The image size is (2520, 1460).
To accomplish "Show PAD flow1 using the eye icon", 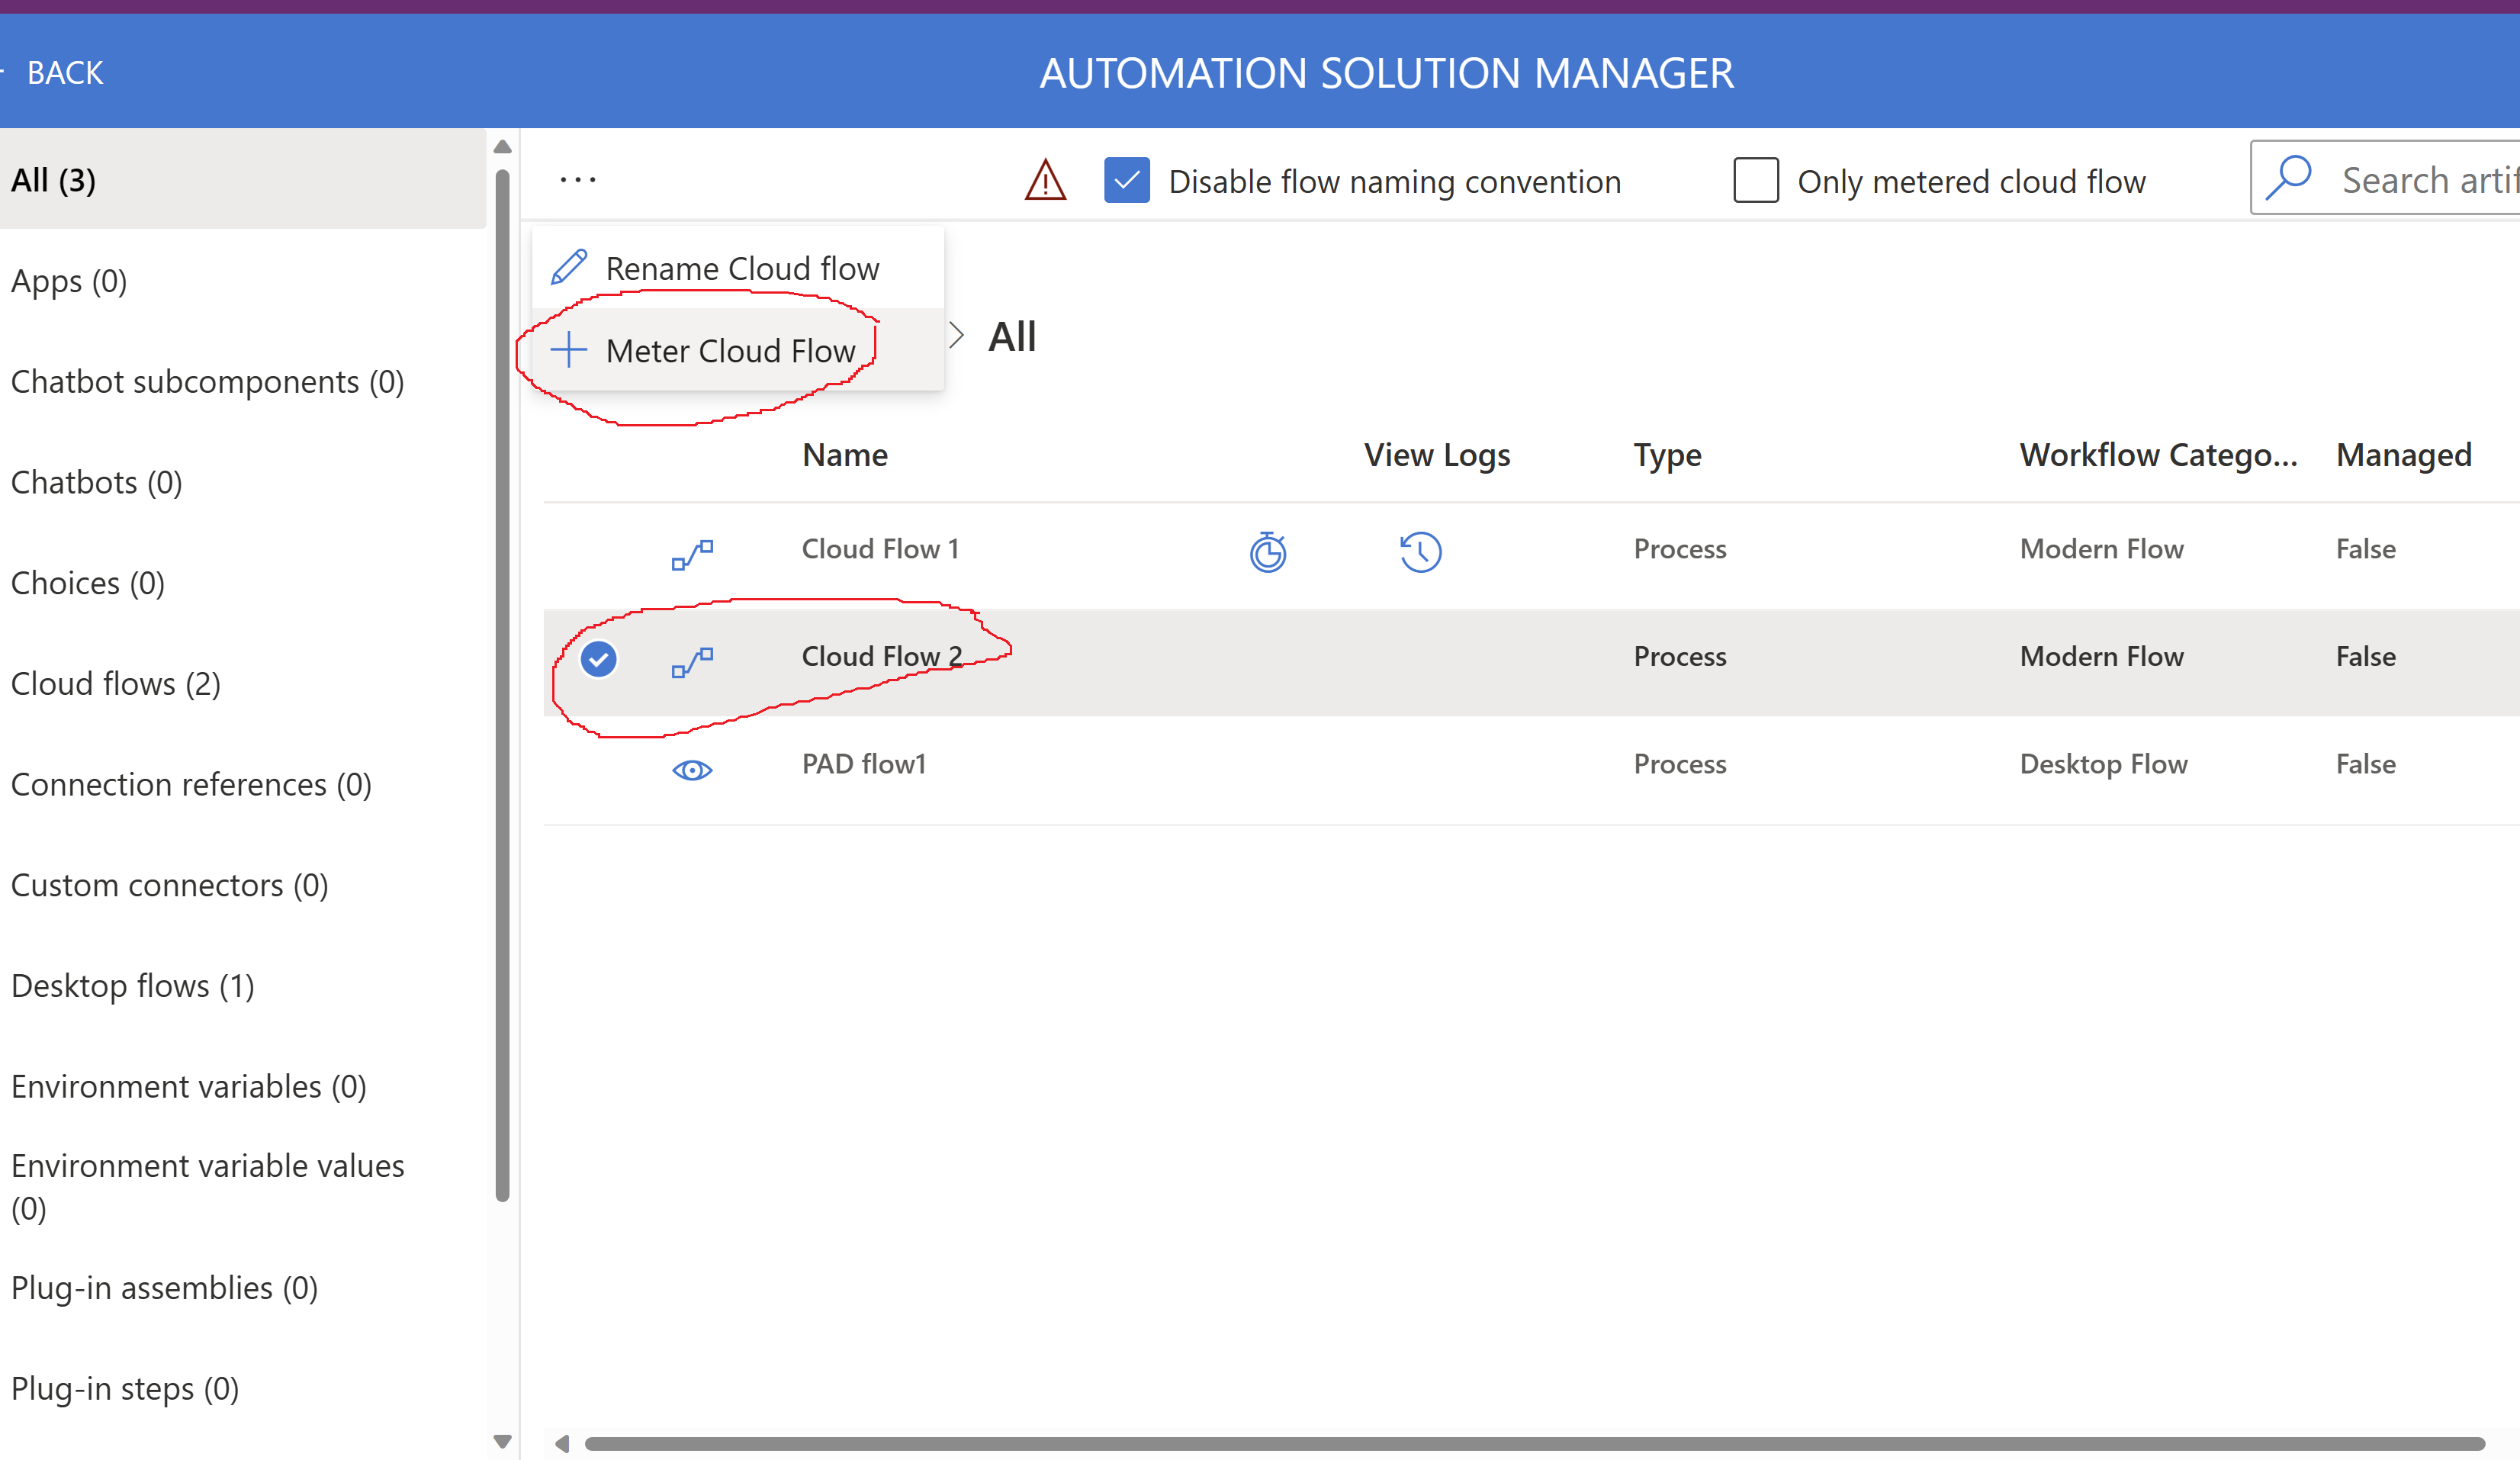I will 693,769.
